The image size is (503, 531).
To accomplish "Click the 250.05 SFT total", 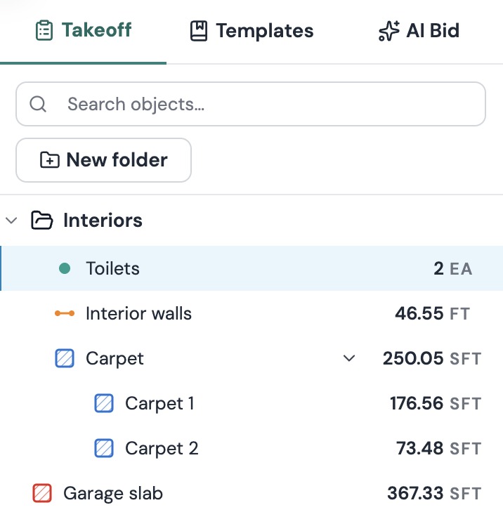I will click(x=432, y=358).
